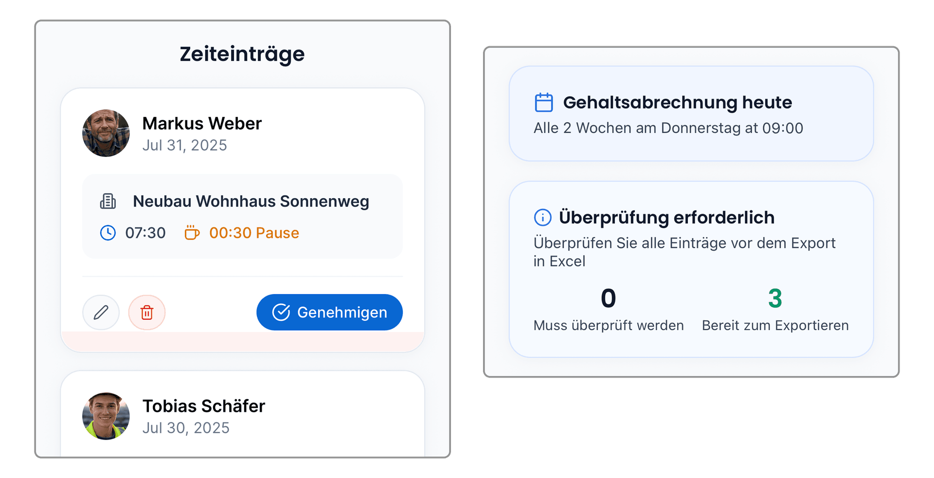934x478 pixels.
Task: Select Markus Weber's name
Action: point(202,123)
